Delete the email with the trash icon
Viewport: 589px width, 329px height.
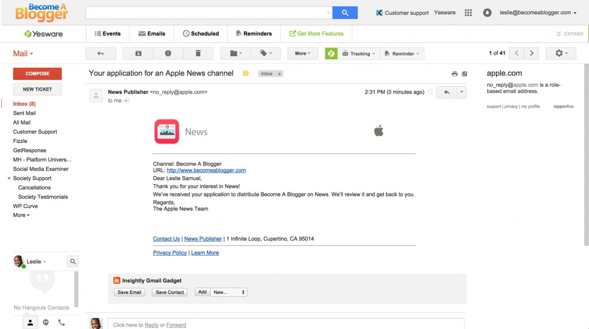198,53
